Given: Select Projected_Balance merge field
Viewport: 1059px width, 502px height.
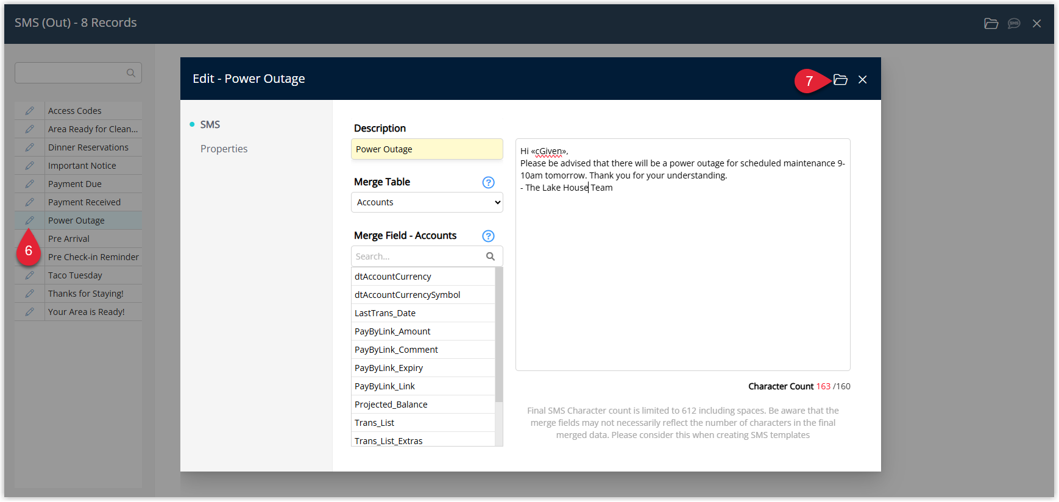Looking at the screenshot, I should (x=423, y=405).
